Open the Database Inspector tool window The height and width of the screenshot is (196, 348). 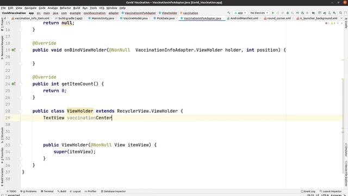tap(114, 191)
